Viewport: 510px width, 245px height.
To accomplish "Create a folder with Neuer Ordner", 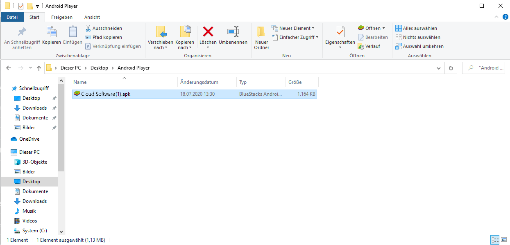I will [x=261, y=38].
